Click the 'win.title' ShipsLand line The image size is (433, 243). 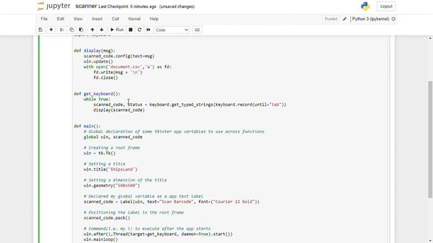coord(110,169)
